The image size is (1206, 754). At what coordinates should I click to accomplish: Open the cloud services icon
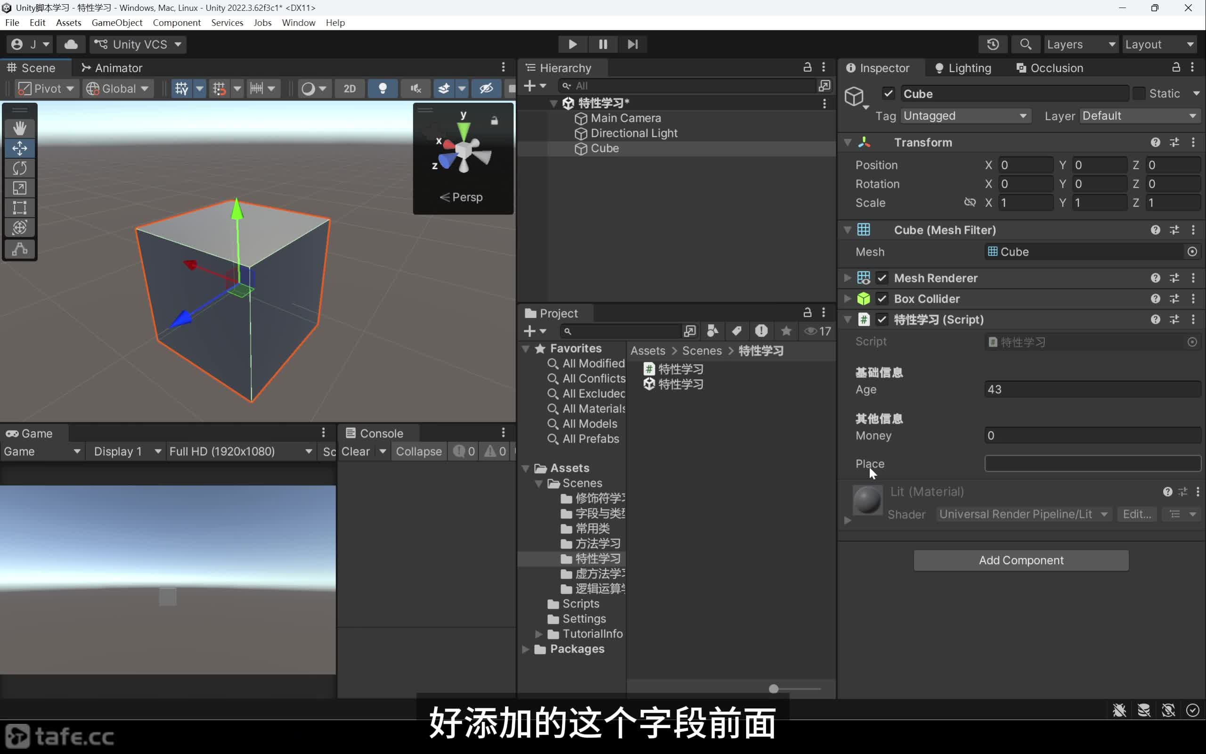(71, 44)
